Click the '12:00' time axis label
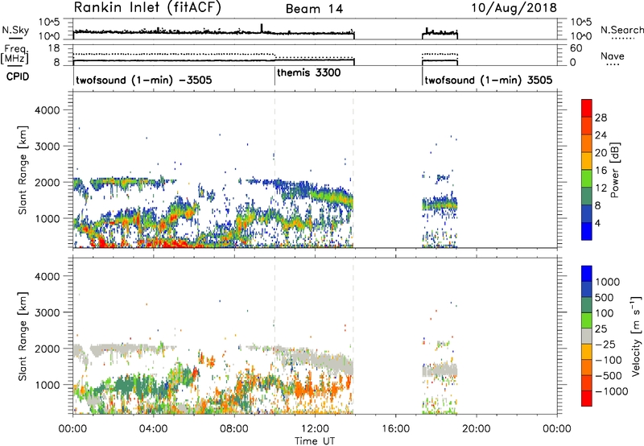The image size is (644, 446). click(x=315, y=429)
